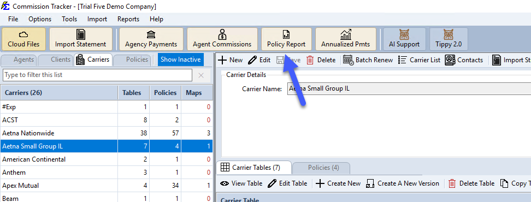Delete the selected carrier
This screenshot has height=202, width=531.
click(321, 60)
